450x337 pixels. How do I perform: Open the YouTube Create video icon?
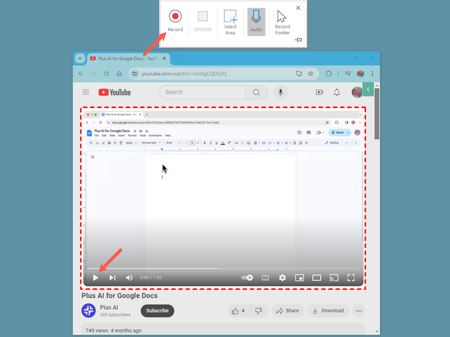319,92
